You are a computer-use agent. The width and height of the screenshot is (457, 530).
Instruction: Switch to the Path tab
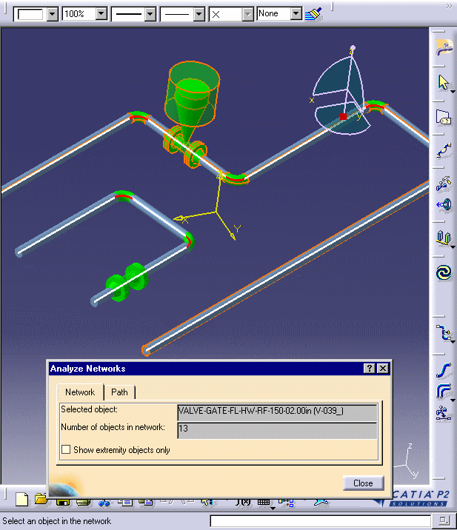click(x=119, y=392)
